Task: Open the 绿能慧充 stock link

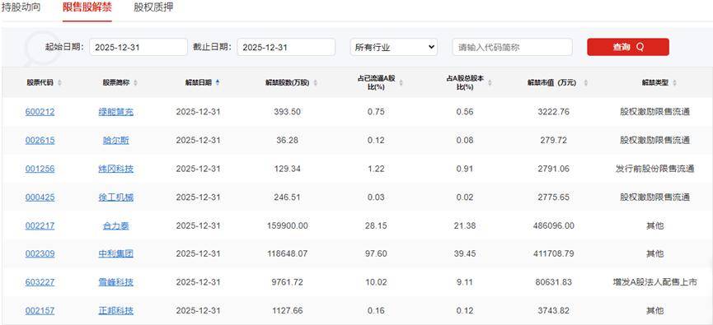Action: tap(116, 112)
